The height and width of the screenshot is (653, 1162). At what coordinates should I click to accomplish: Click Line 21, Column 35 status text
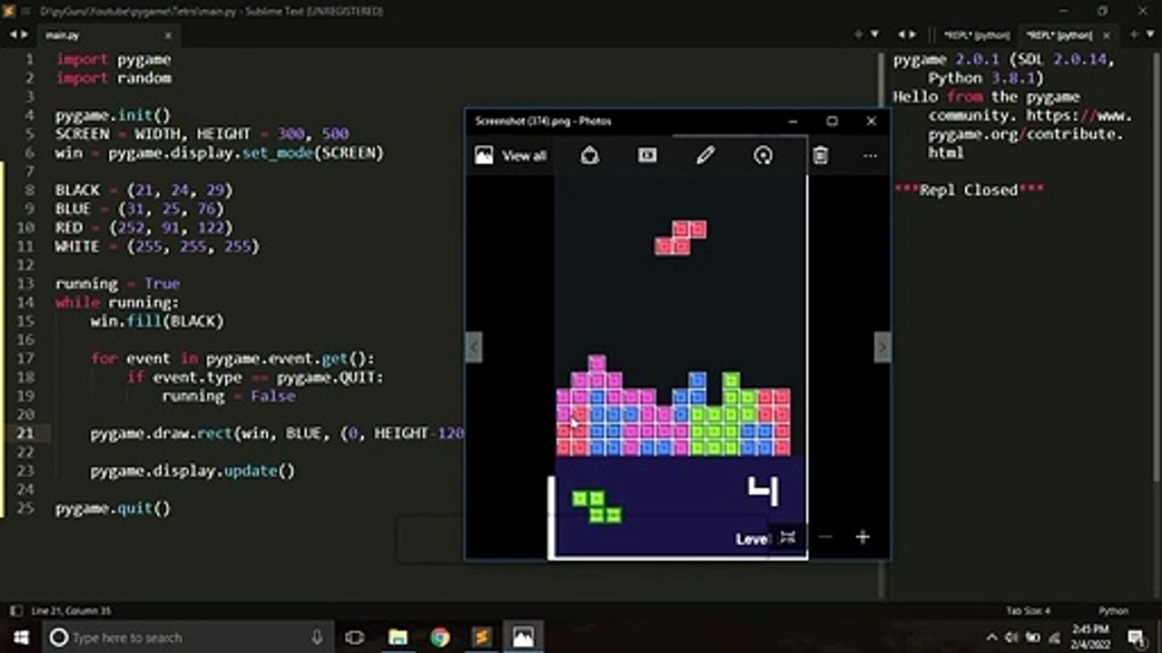coord(71,610)
